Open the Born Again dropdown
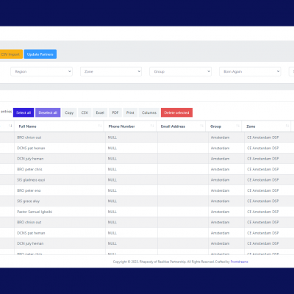This screenshot has width=294, height=294. [x=250, y=71]
